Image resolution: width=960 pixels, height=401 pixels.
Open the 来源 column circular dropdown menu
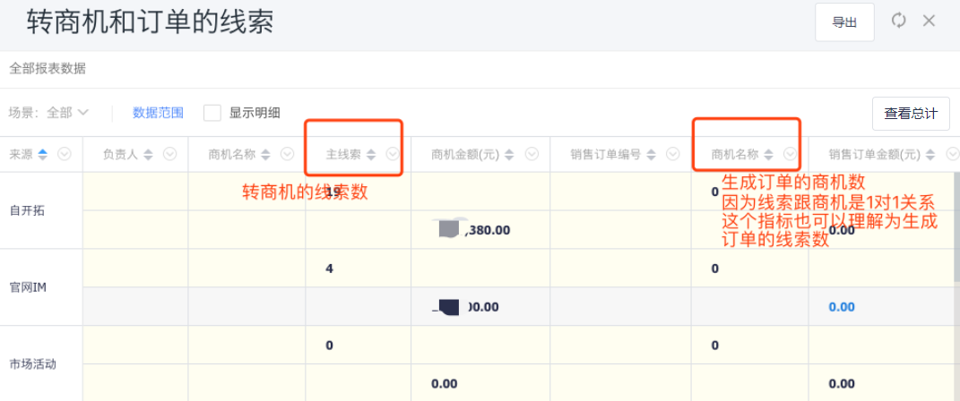pyautogui.click(x=65, y=154)
